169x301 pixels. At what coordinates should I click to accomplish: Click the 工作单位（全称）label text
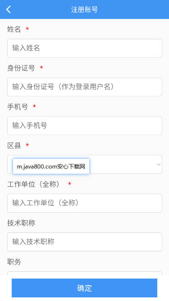pos(35,184)
